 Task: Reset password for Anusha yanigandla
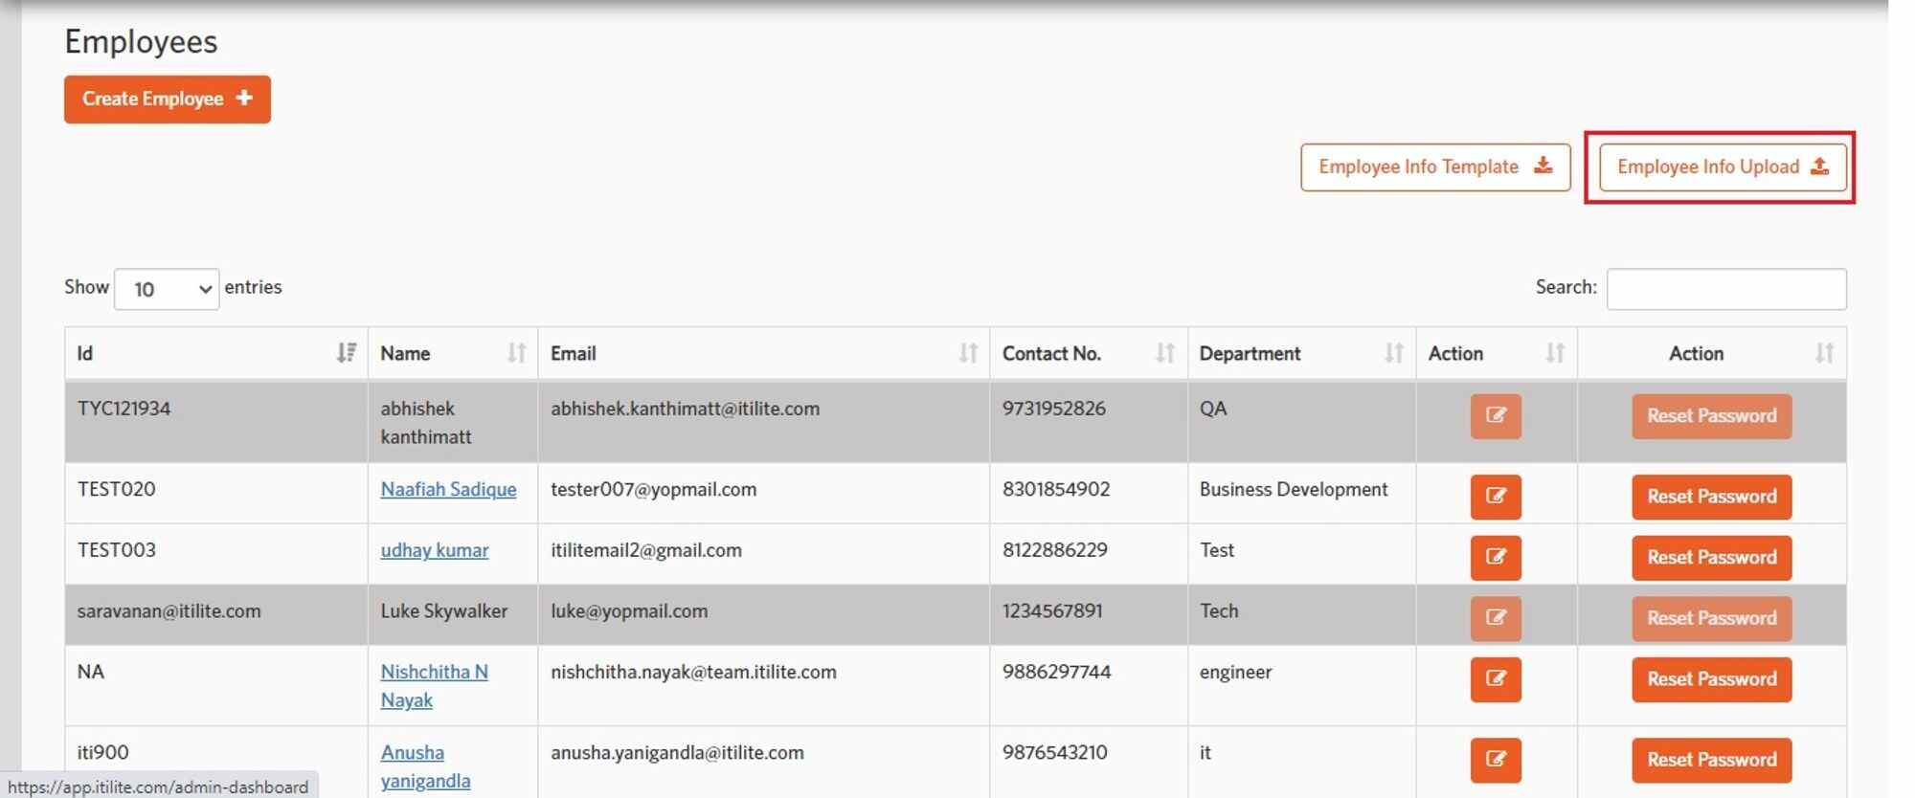tap(1711, 760)
